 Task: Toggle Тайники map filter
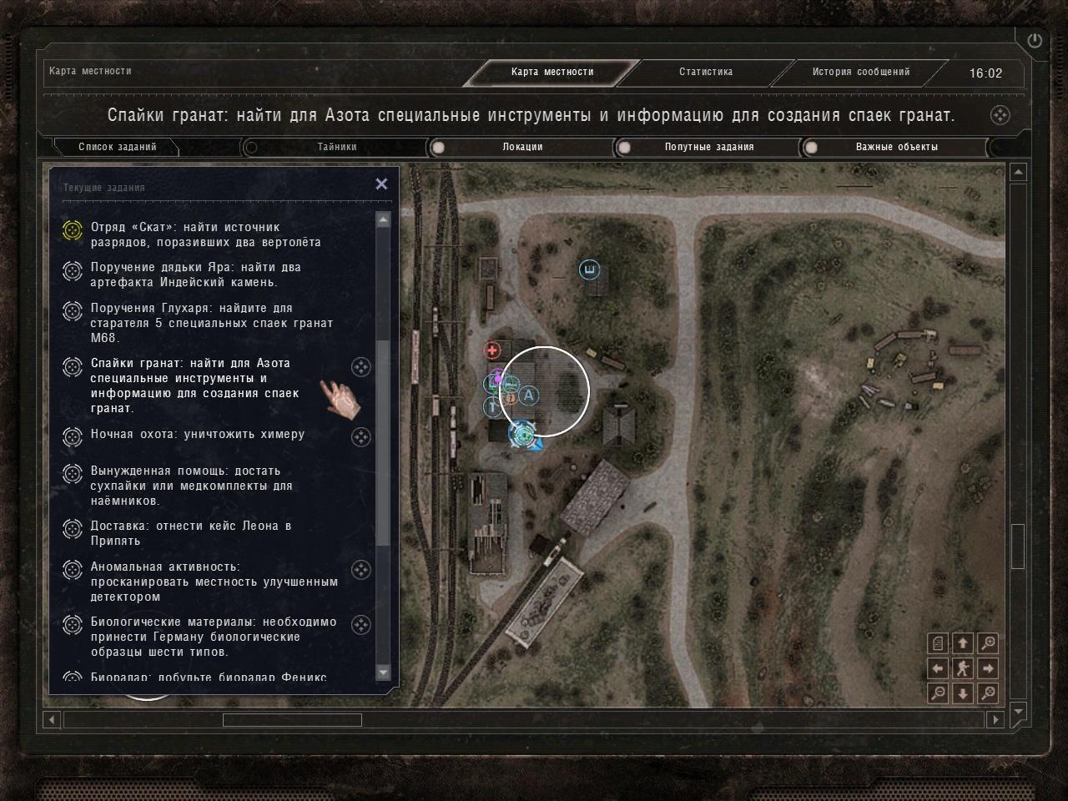pyautogui.click(x=336, y=147)
